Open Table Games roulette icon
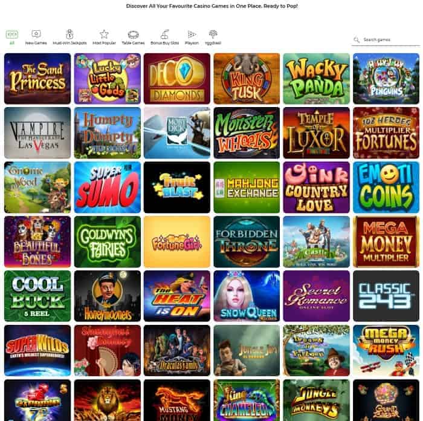423x421 pixels. 133,34
